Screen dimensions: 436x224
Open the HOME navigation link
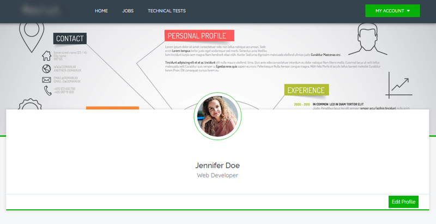pyautogui.click(x=101, y=11)
